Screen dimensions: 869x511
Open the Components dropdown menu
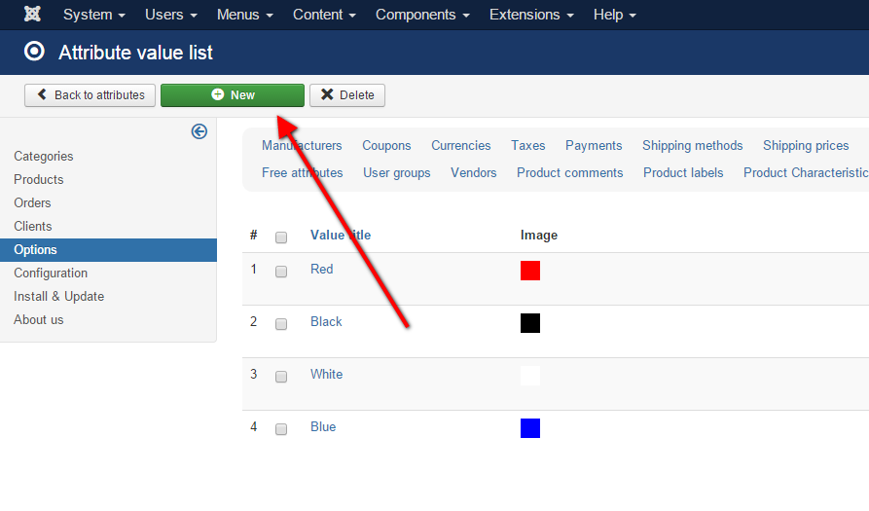[x=422, y=15]
